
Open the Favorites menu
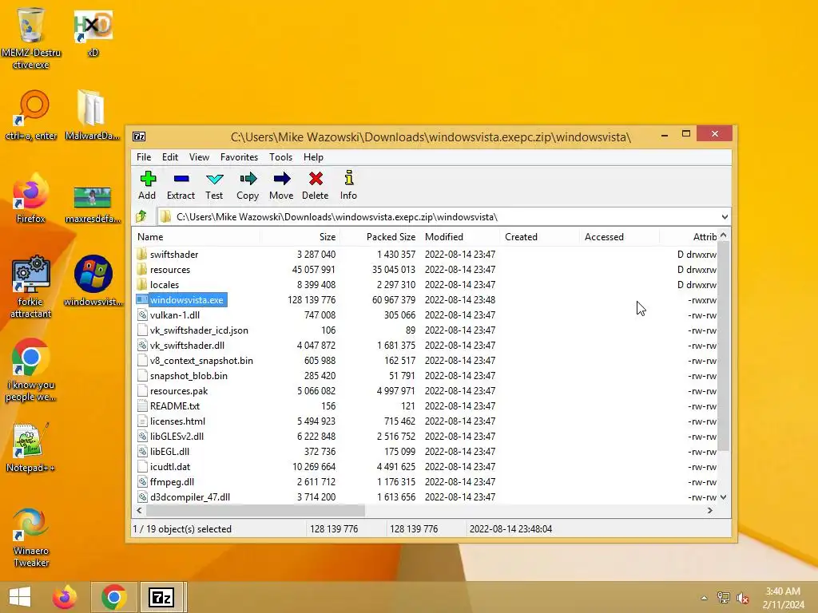pos(239,157)
